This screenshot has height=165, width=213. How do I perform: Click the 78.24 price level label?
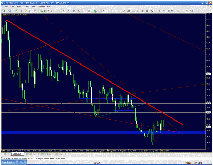[x=208, y=103]
